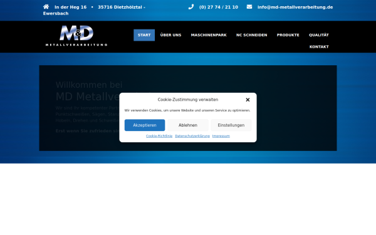This screenshot has height=235, width=376.
Task: Open cookie Einstellungen
Action: tap(231, 125)
